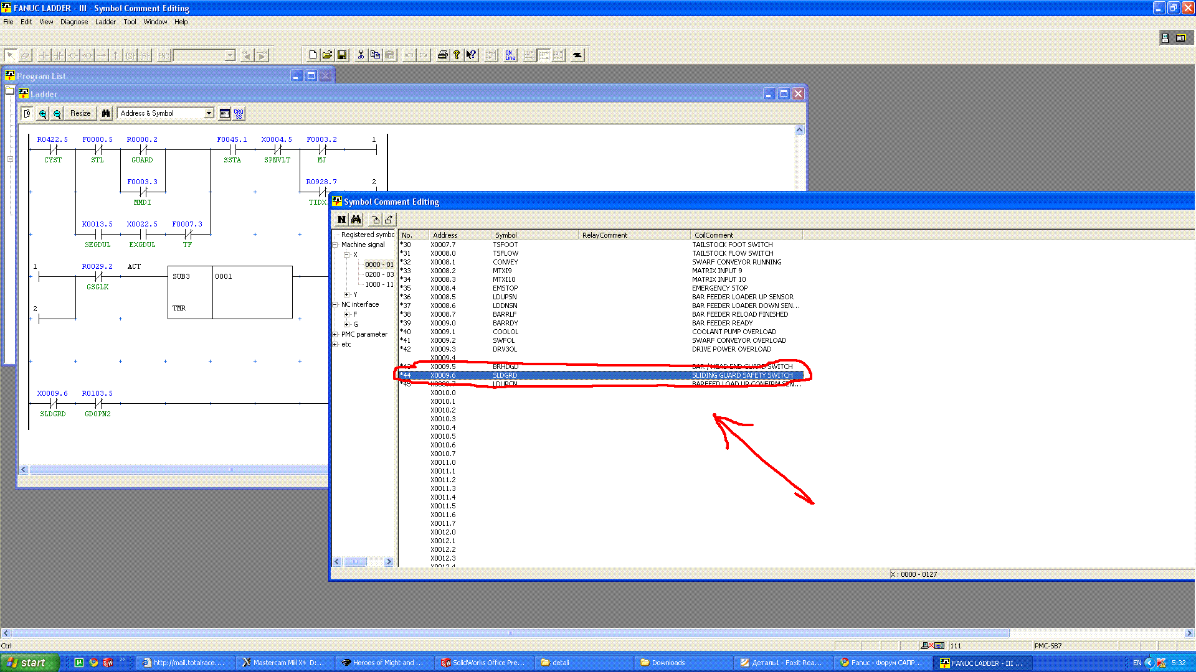
Task: Open the Ladder menu
Action: click(105, 22)
